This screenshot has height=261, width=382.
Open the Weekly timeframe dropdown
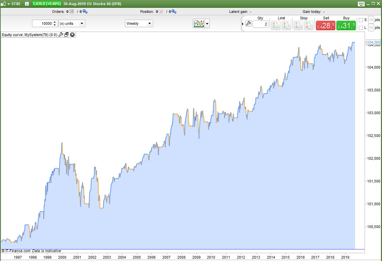pos(139,23)
